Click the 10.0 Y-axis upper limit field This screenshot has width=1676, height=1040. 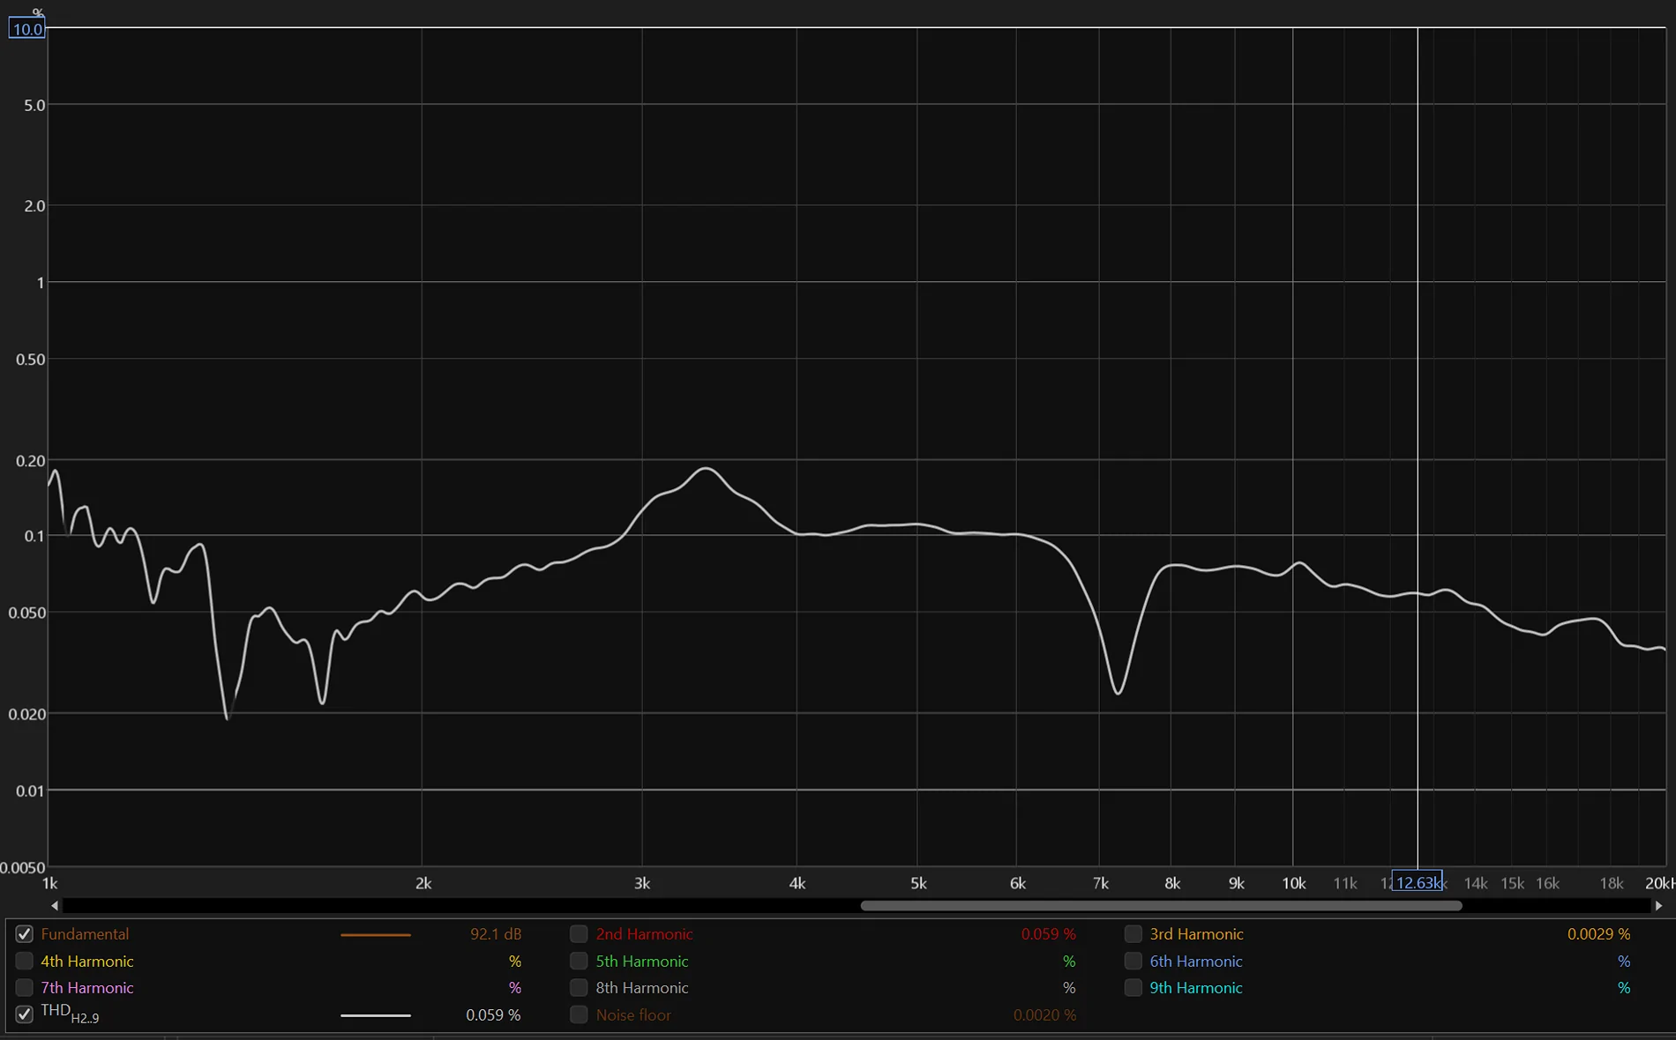pyautogui.click(x=27, y=29)
